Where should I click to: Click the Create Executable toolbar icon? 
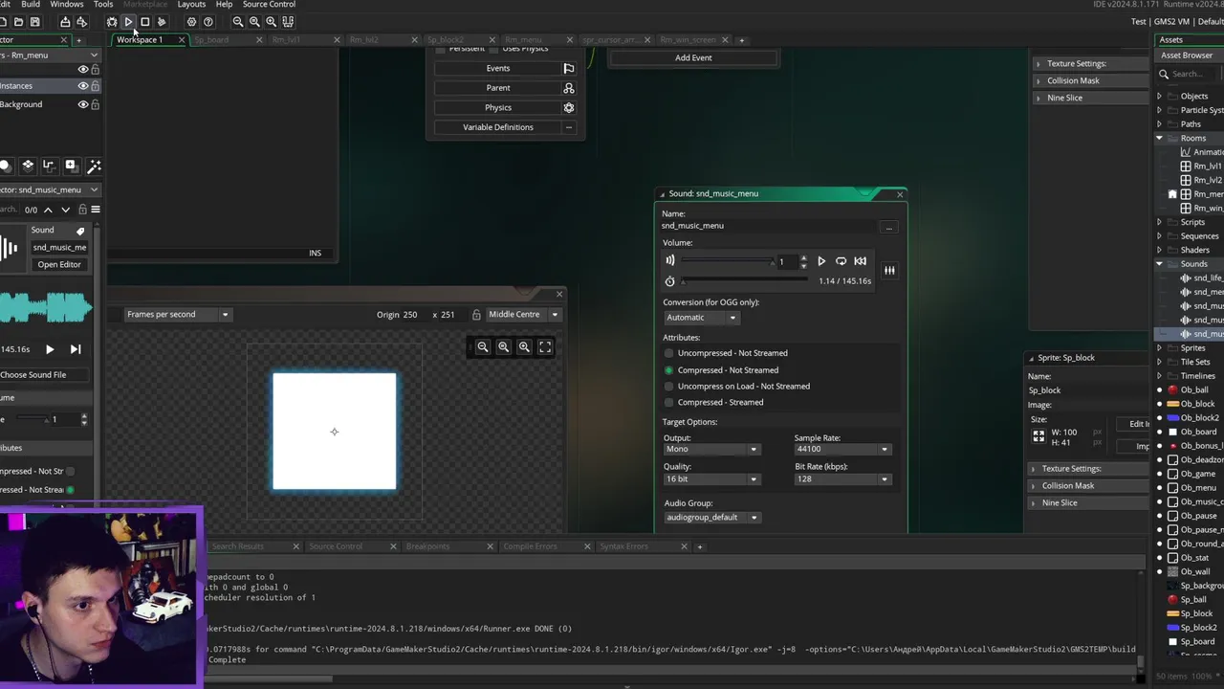click(x=65, y=21)
